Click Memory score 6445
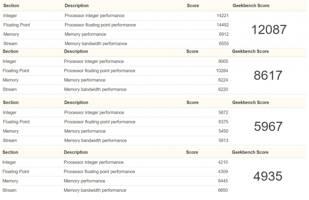The width and height of the screenshot is (309, 200). click(223, 181)
